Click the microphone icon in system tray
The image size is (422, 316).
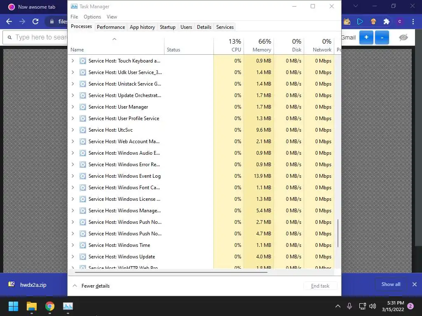tap(349, 306)
